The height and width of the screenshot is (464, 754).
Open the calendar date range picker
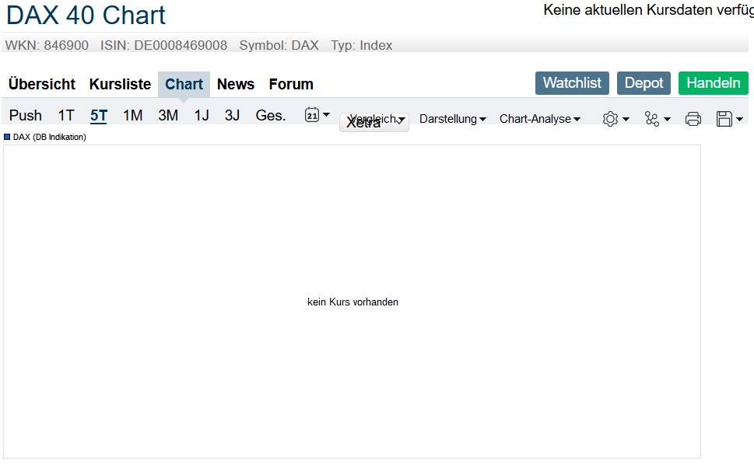(317, 115)
